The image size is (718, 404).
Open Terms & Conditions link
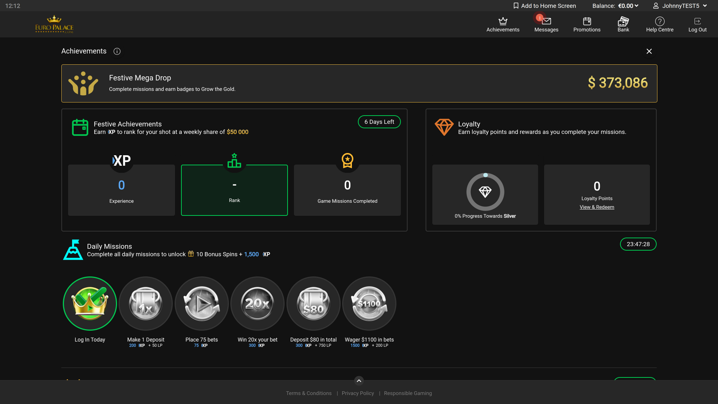[309, 393]
